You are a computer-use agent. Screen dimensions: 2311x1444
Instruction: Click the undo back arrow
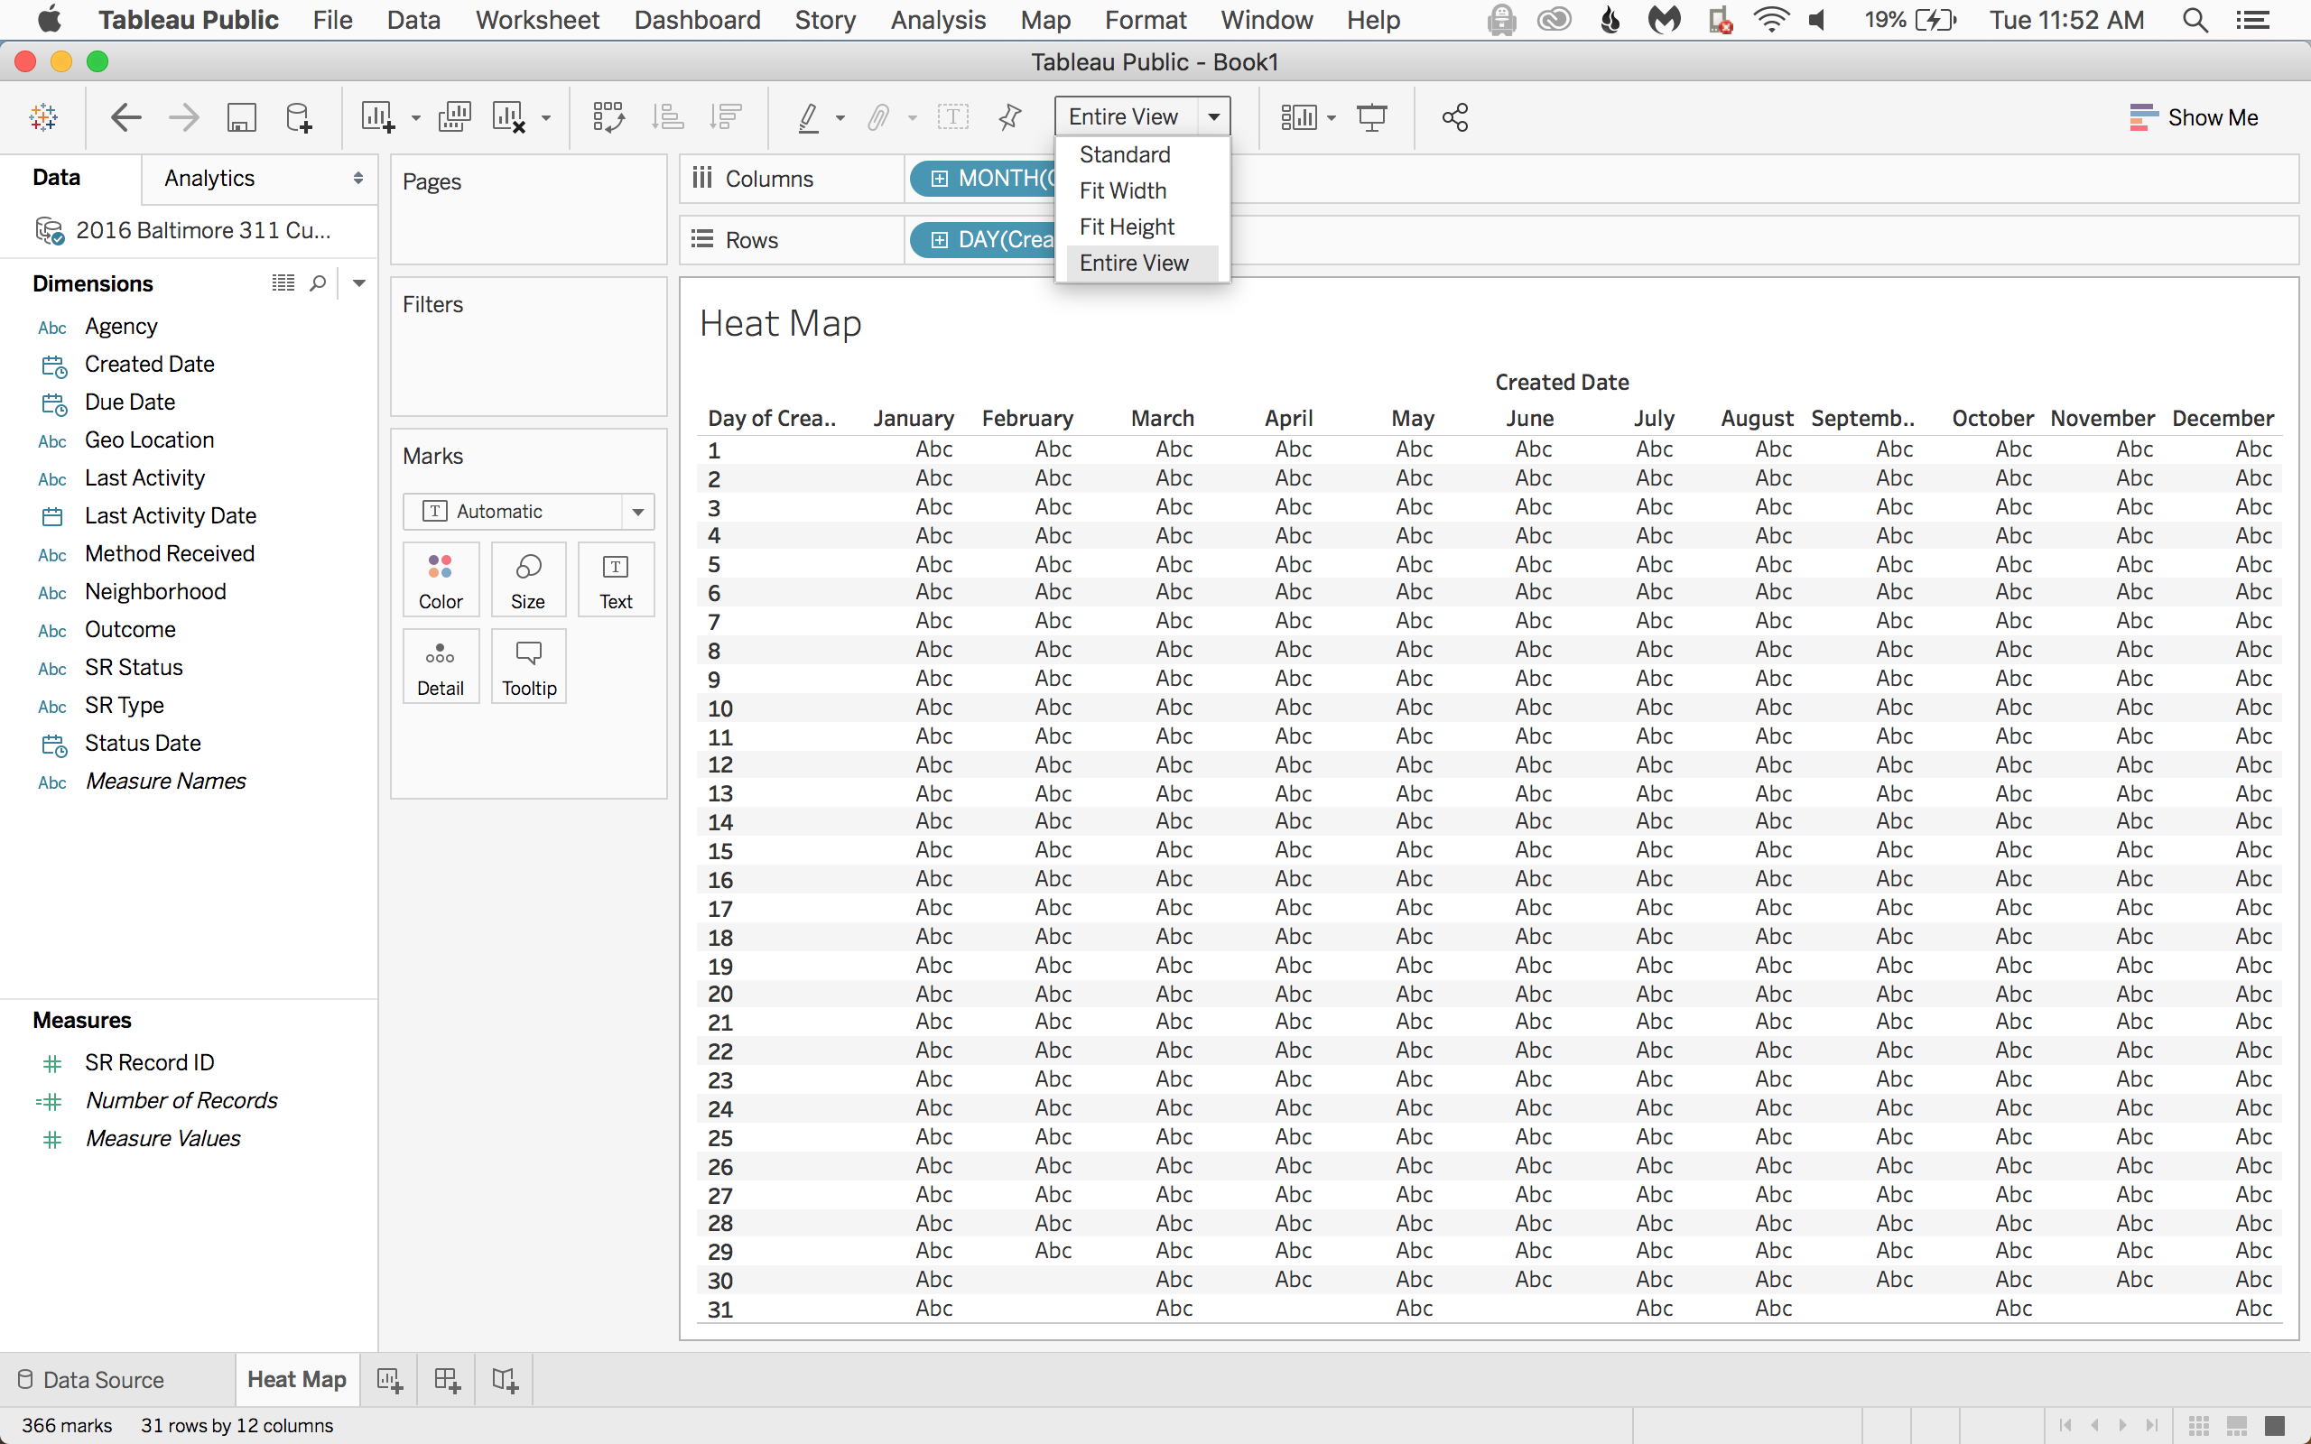pos(126,117)
